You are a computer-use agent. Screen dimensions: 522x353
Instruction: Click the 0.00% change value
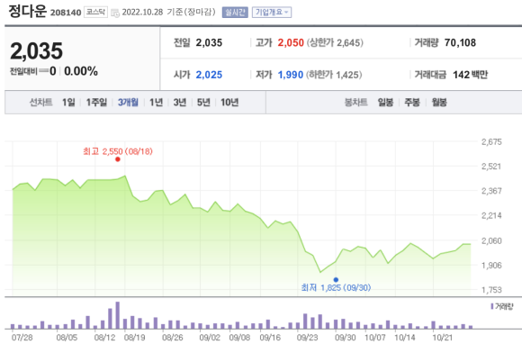pos(81,71)
